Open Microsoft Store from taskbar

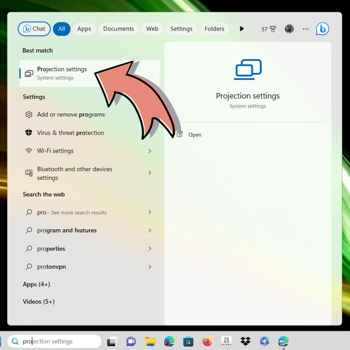[188, 341]
